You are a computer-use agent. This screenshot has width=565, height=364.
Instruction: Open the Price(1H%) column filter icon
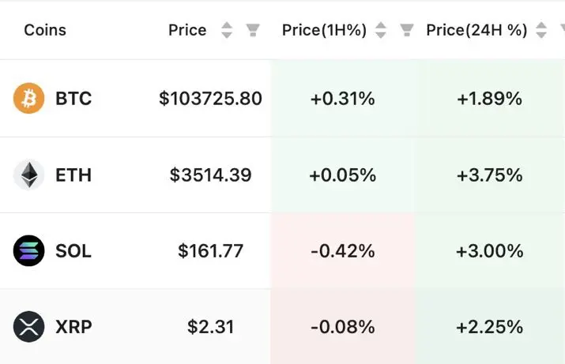[x=407, y=30]
